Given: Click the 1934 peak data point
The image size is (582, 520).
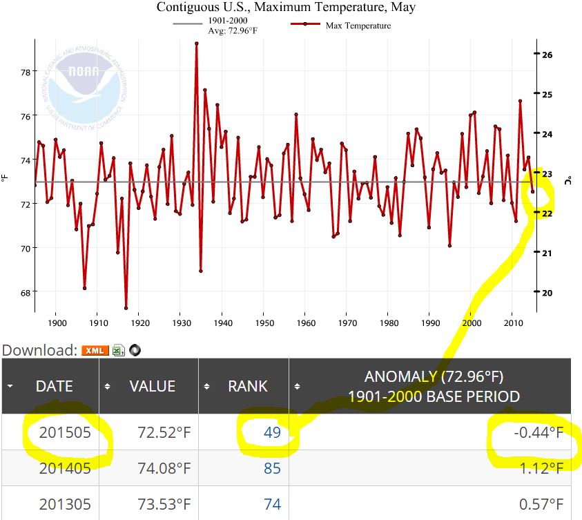Looking at the screenshot, I should click(197, 44).
